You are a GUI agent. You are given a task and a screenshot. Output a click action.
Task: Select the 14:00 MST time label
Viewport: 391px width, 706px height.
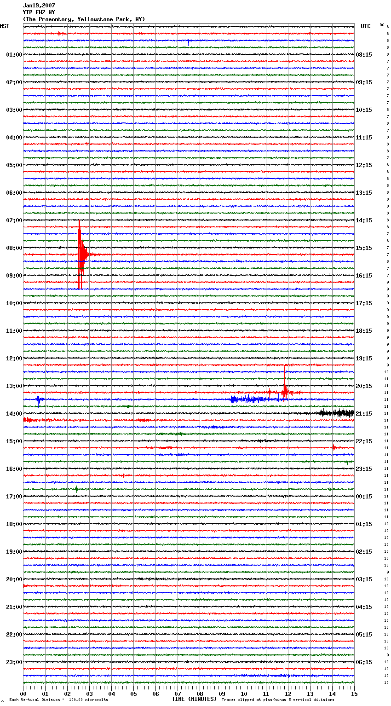(x=14, y=414)
